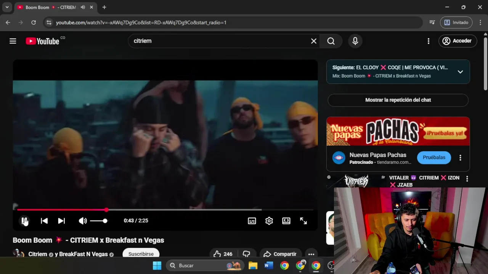Open Word from the taskbar
The image size is (488, 274).
click(x=269, y=266)
